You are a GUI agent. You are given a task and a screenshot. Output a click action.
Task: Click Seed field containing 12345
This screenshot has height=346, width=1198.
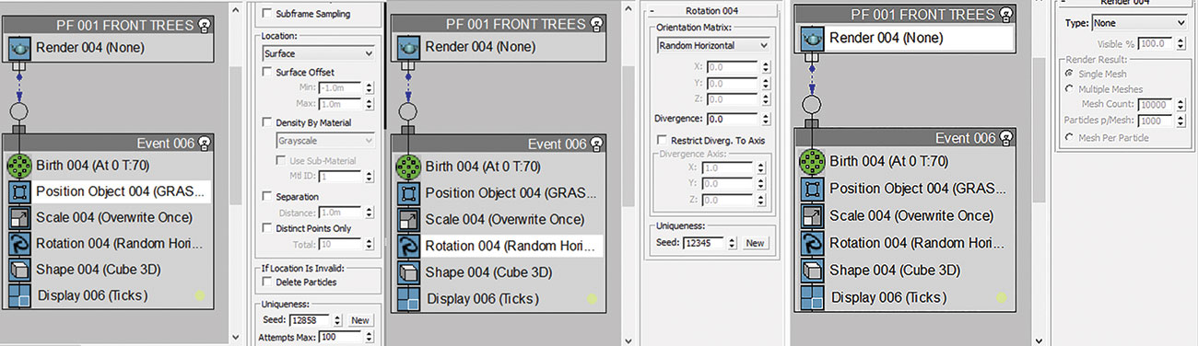coord(704,243)
